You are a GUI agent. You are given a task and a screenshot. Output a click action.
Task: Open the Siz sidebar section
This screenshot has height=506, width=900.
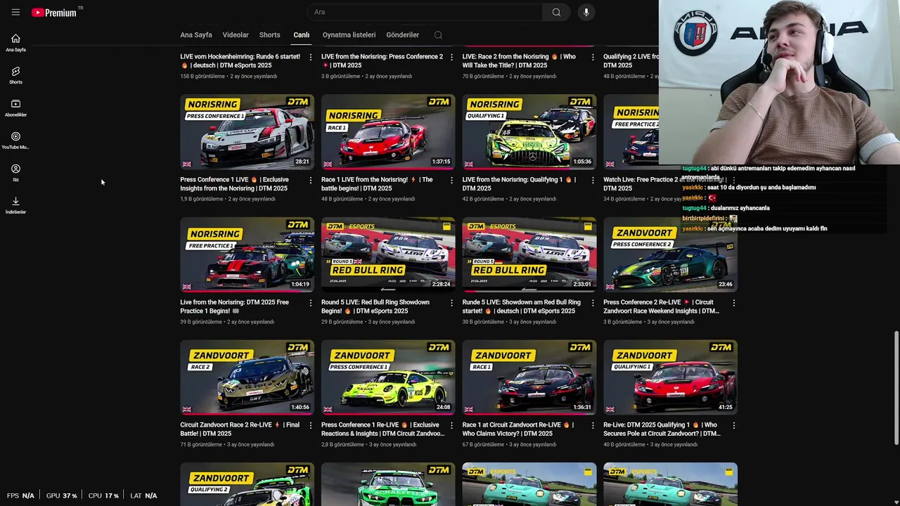[15, 173]
